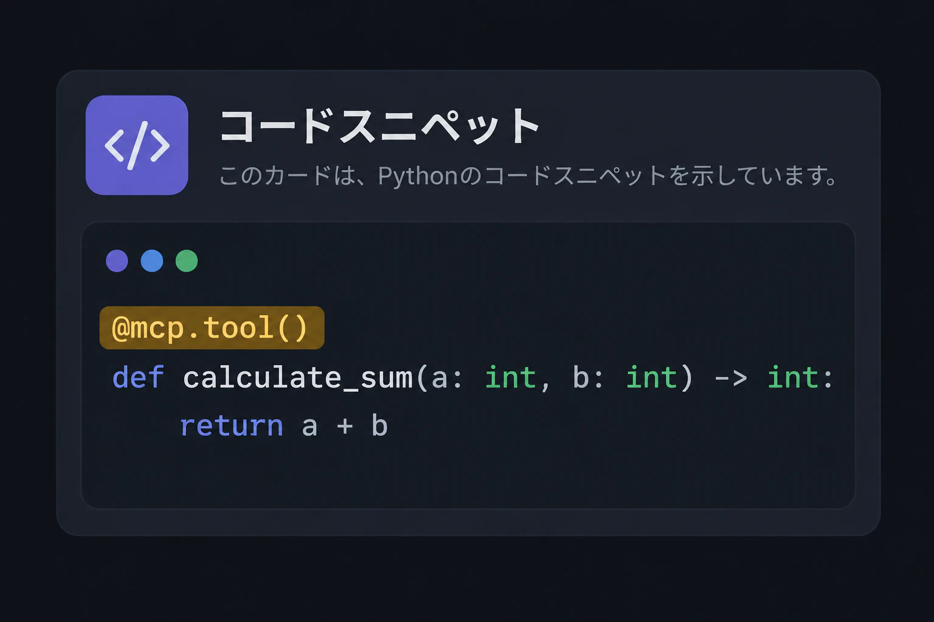Click the return keyword
Image resolution: width=934 pixels, height=622 pixels.
(x=232, y=426)
